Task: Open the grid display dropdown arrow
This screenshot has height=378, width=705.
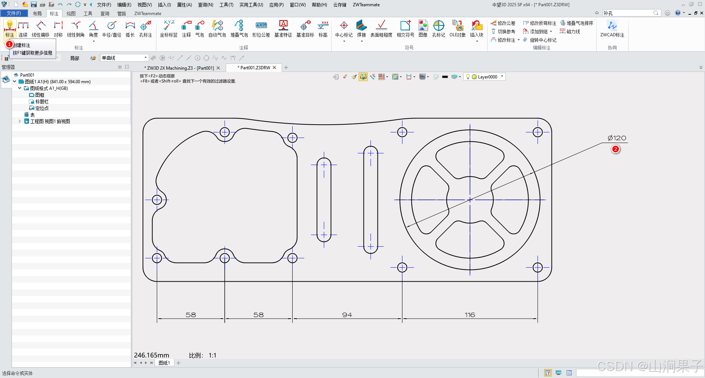Action: (387, 77)
